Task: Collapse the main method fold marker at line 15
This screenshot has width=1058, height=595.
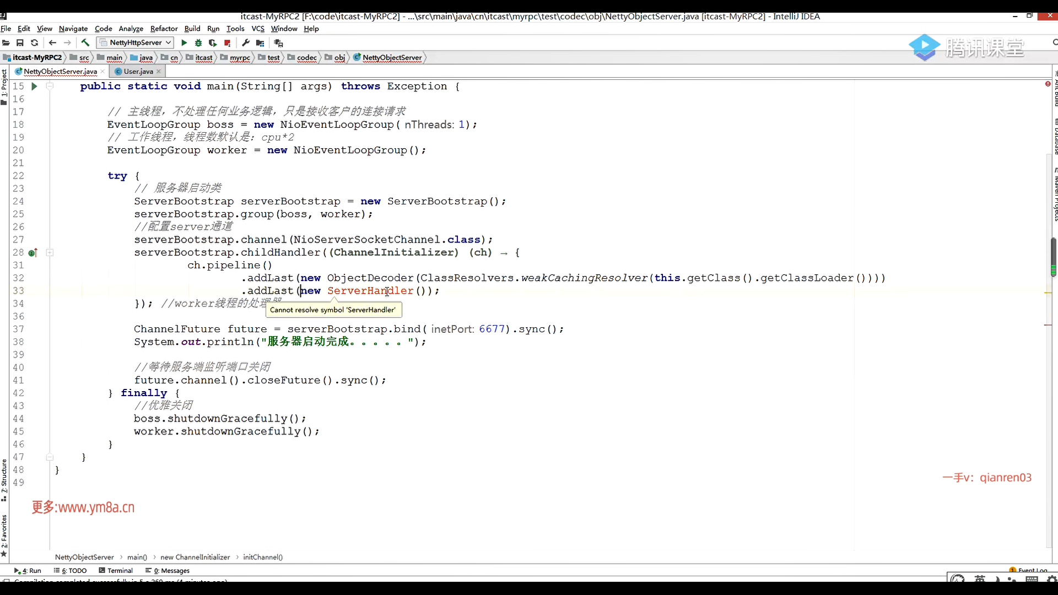Action: tap(50, 86)
